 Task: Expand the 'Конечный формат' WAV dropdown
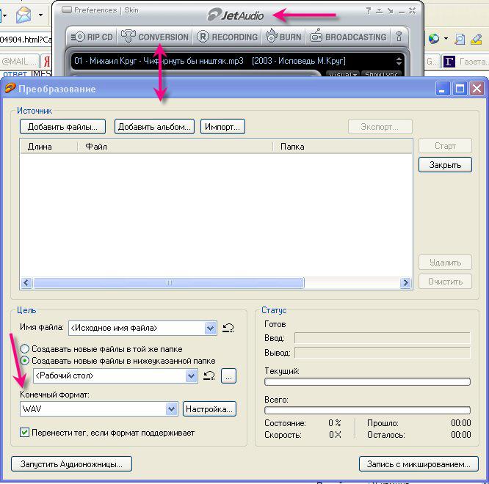pos(172,409)
